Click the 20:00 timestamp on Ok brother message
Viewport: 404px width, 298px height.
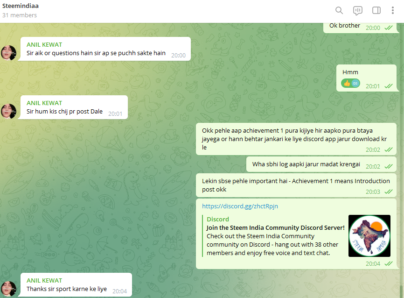tap(373, 28)
